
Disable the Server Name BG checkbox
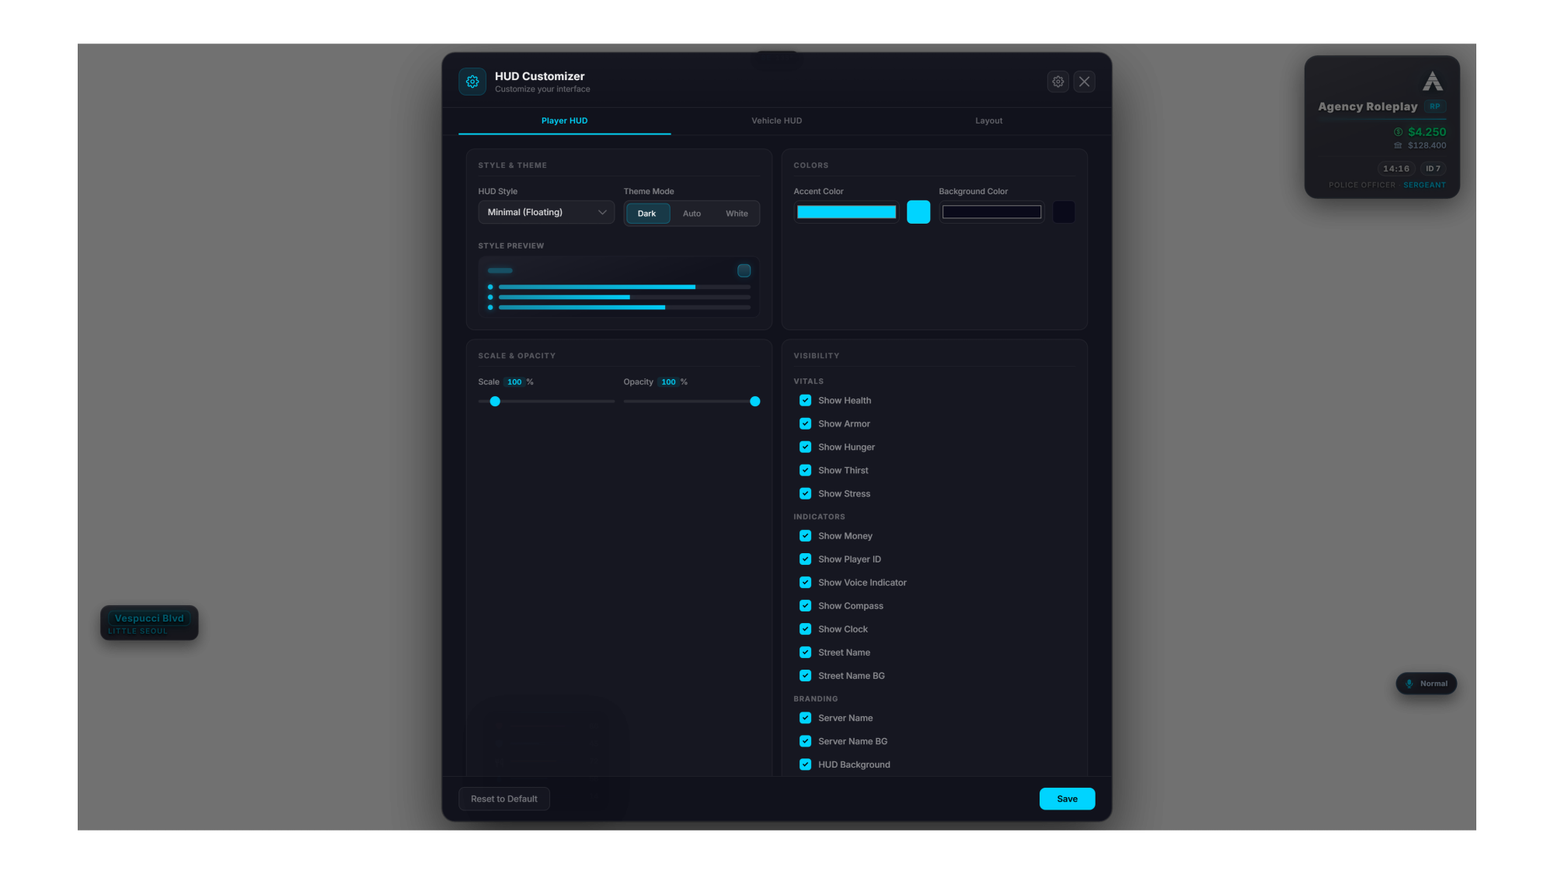(805, 741)
